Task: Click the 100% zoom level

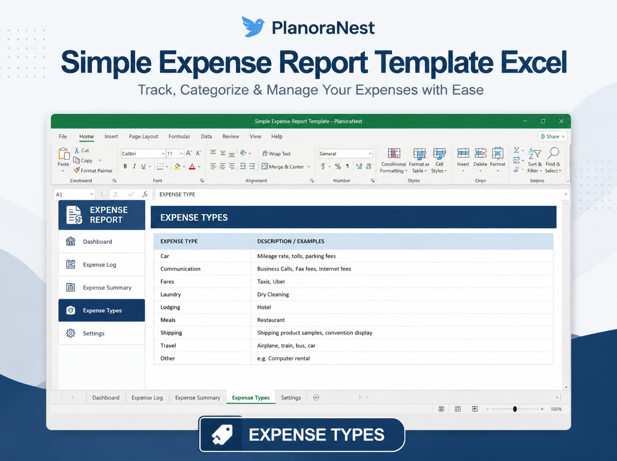Action: [556, 409]
